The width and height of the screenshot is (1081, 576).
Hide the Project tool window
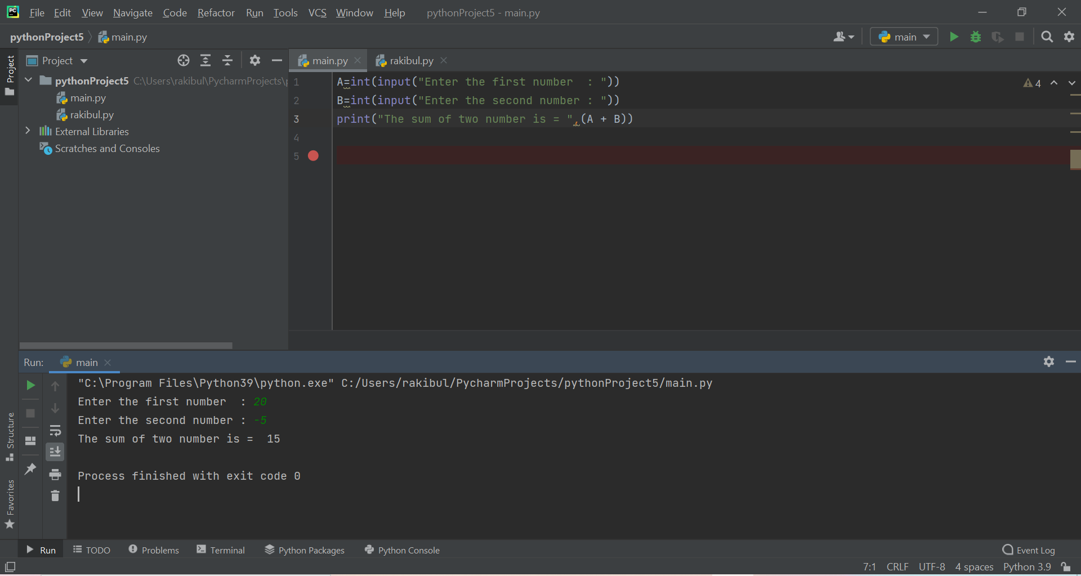277,60
